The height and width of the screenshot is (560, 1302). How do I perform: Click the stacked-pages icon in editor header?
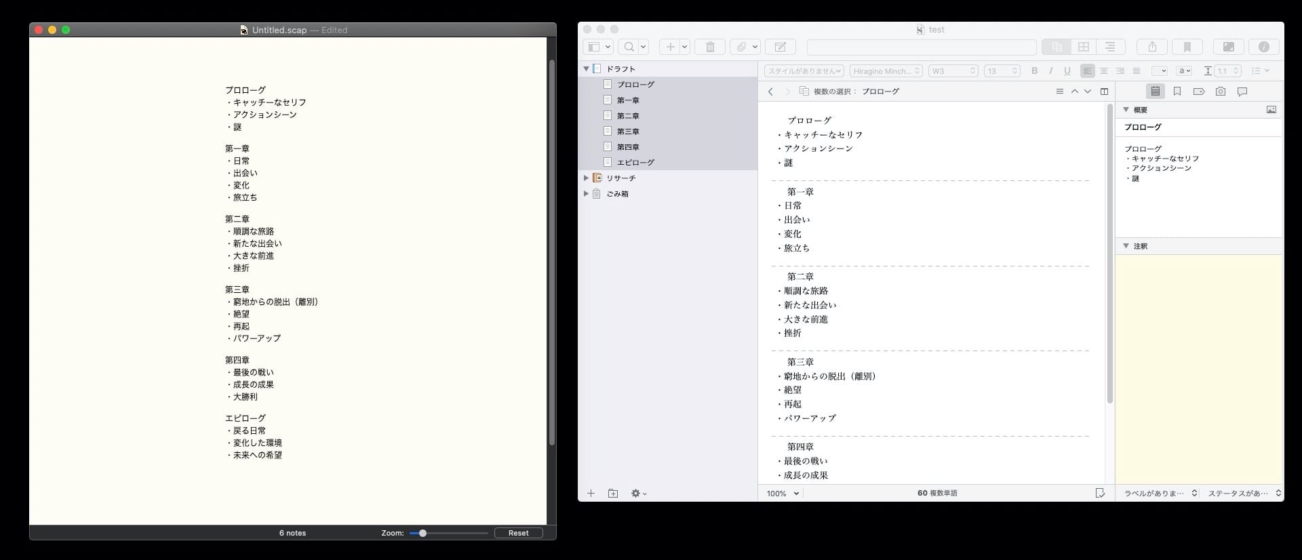pos(804,91)
